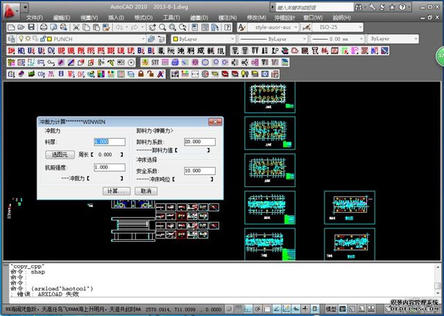444x316 pixels.
Task: Toggle Object Snap Tracking in status bar
Action: [x=277, y=309]
